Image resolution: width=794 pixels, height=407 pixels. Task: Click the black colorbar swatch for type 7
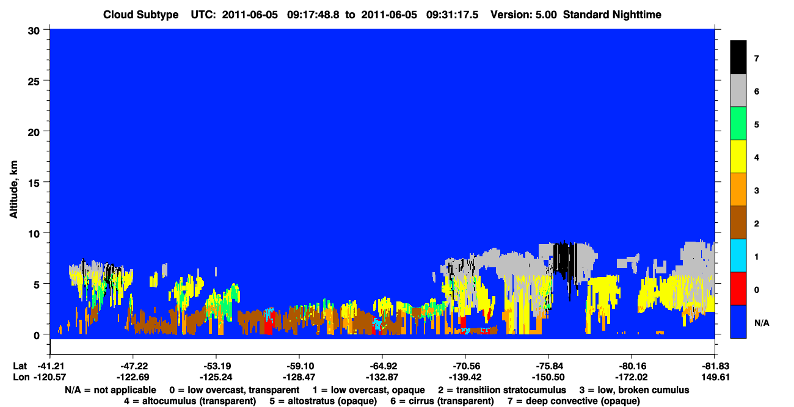pyautogui.click(x=738, y=57)
